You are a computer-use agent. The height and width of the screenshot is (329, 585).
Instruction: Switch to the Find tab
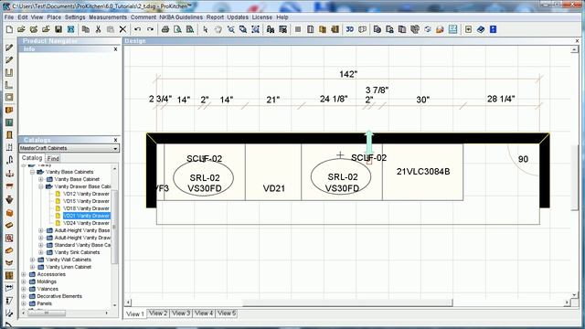tap(53, 158)
